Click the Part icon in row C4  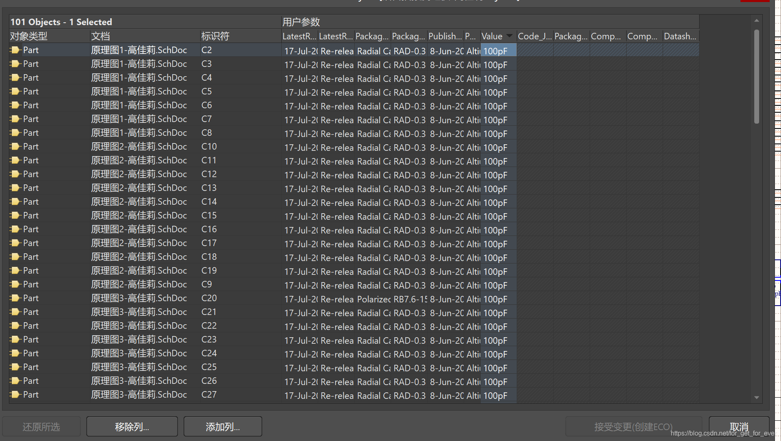point(15,78)
